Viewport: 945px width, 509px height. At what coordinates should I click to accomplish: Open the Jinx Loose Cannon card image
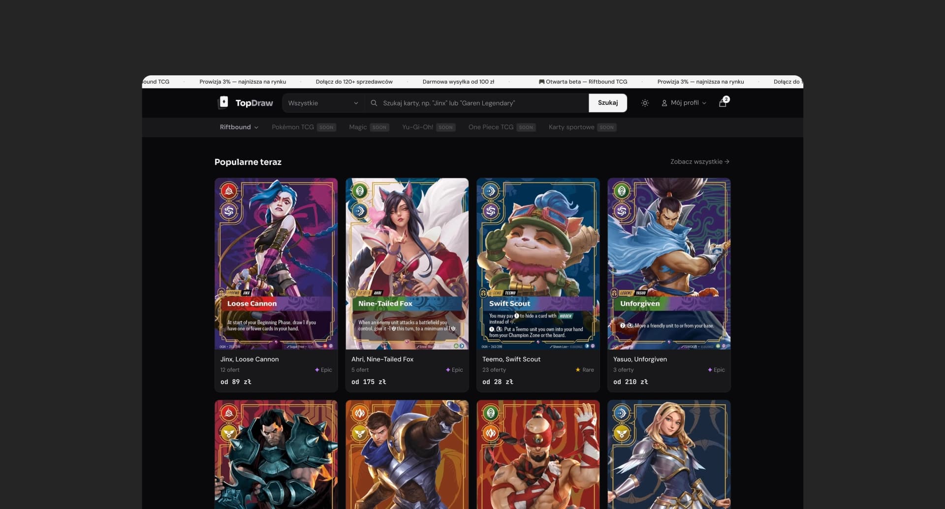[x=276, y=264]
